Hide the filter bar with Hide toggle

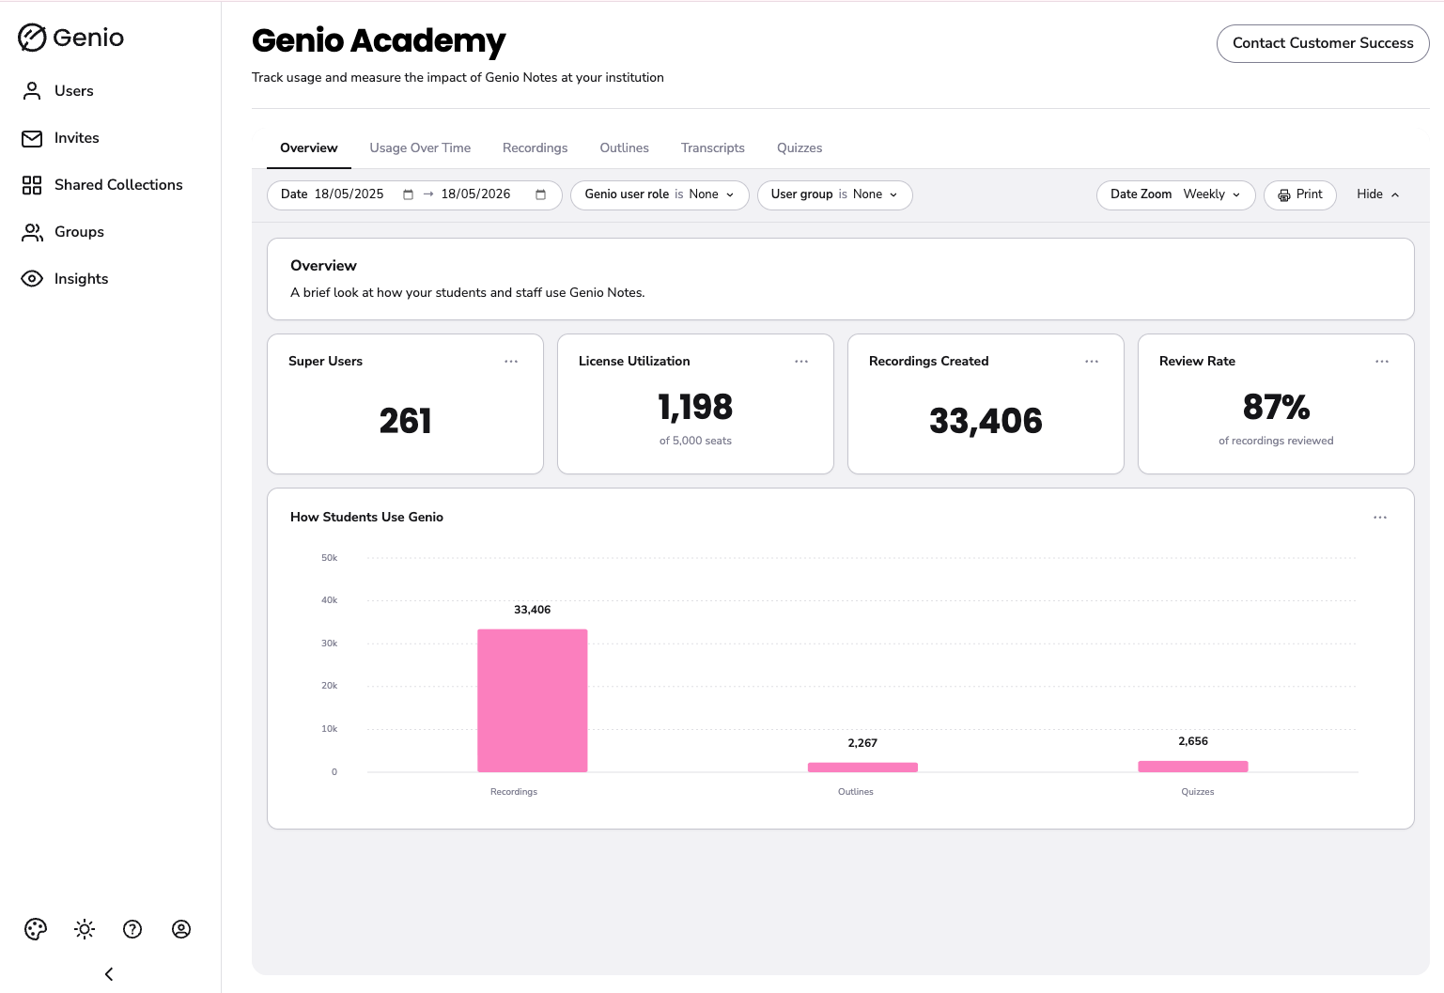(1378, 194)
